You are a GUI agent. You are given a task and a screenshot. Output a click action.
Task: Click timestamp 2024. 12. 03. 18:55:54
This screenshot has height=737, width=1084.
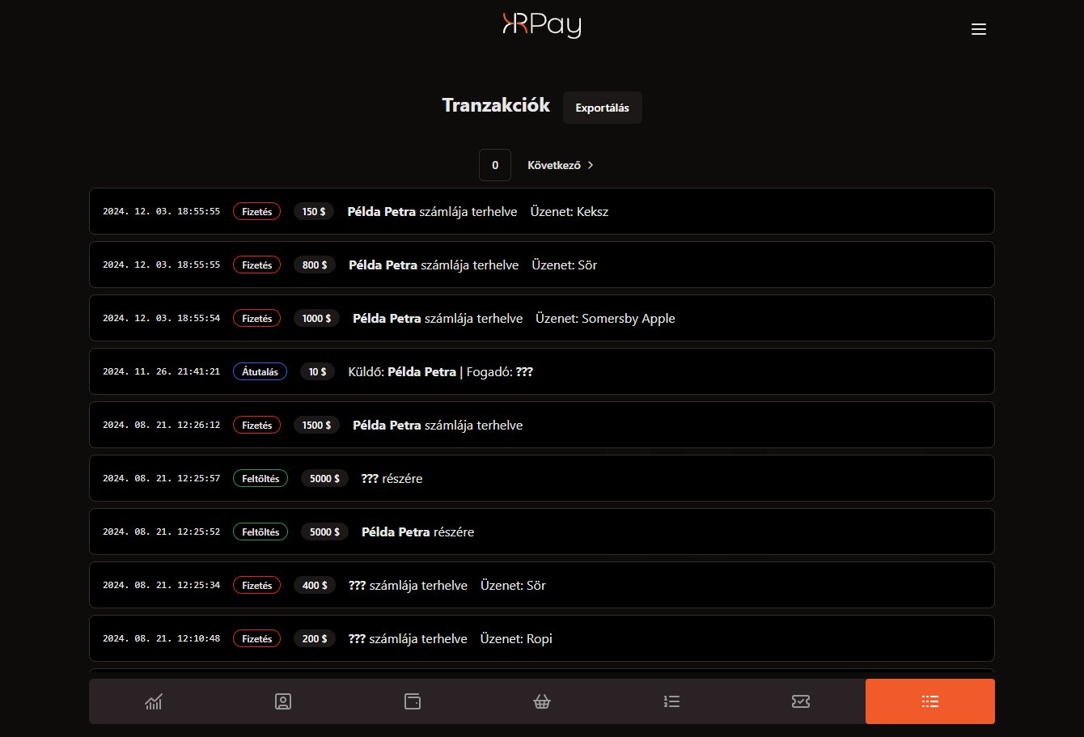pyautogui.click(x=161, y=318)
